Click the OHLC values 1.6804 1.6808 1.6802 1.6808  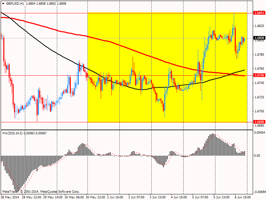tap(46, 4)
